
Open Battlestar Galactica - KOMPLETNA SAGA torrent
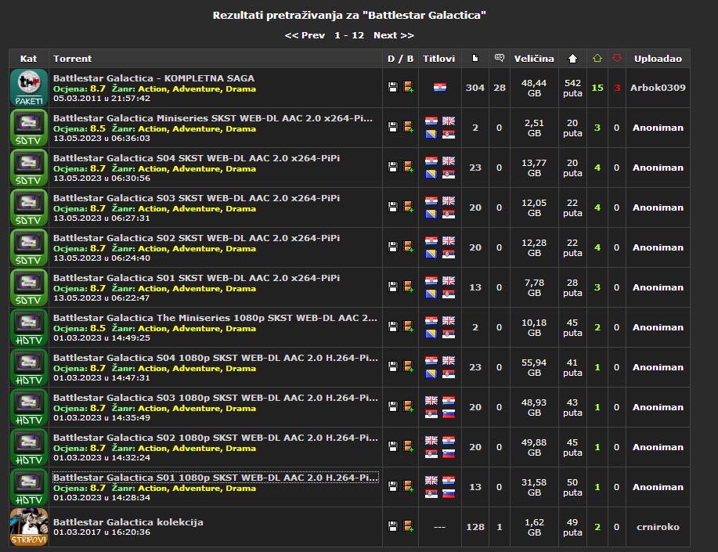pos(153,78)
